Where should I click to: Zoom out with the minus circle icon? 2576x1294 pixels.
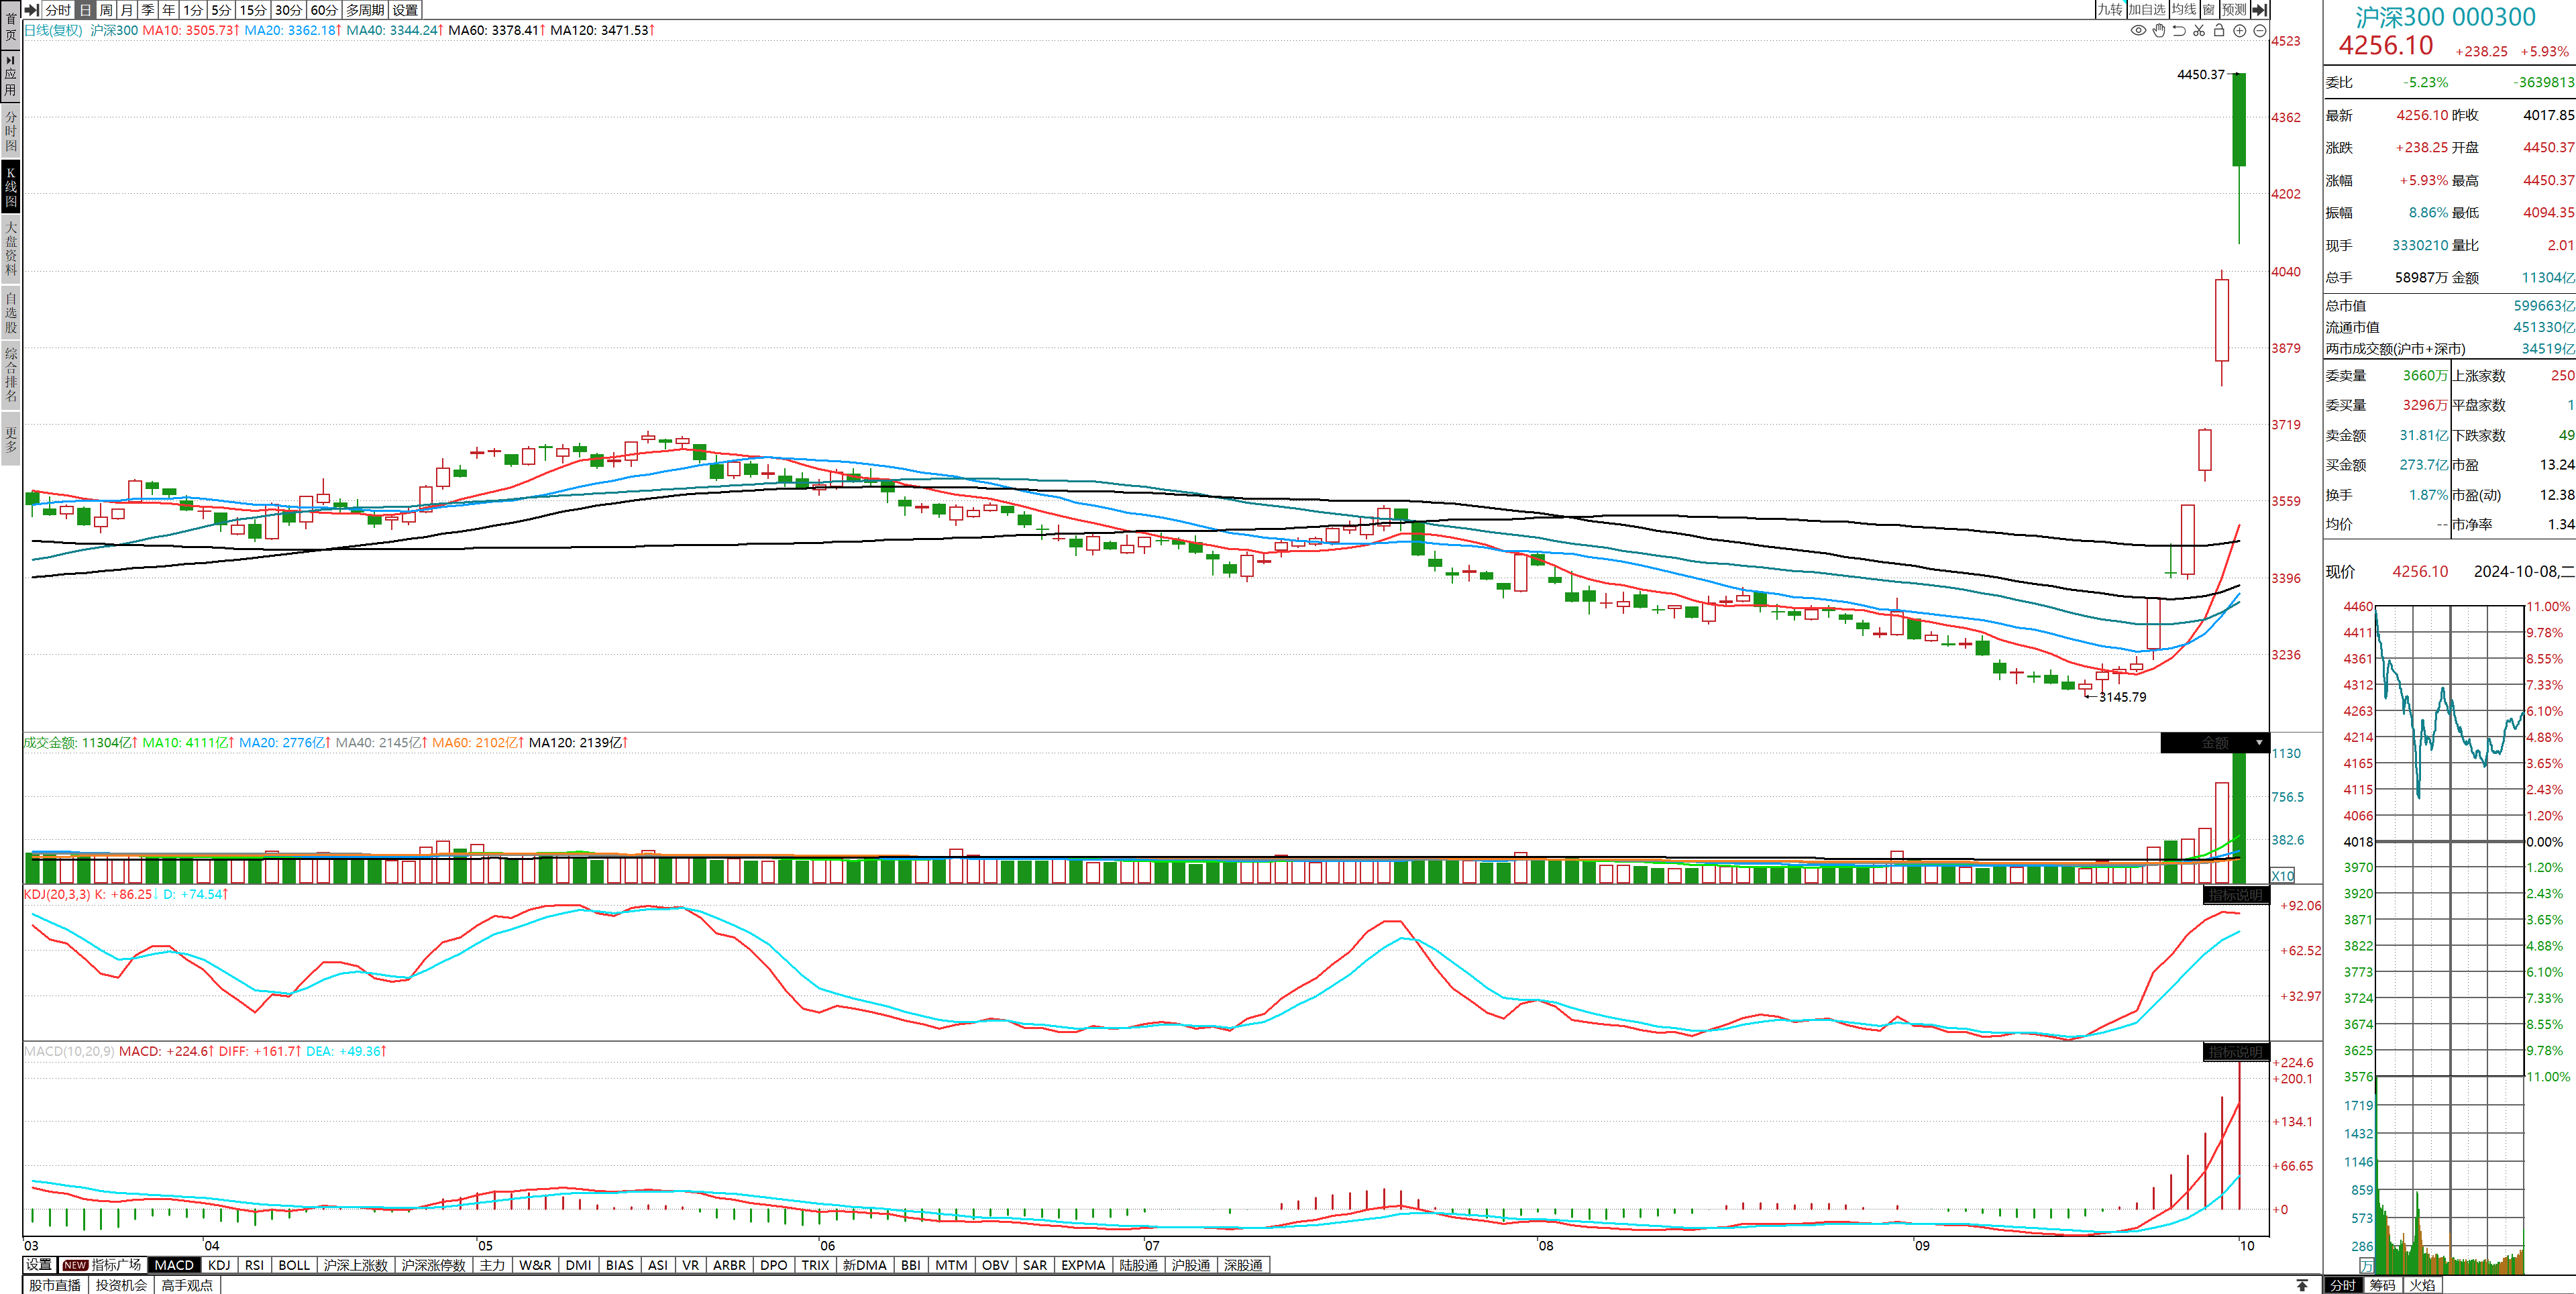(x=2260, y=30)
